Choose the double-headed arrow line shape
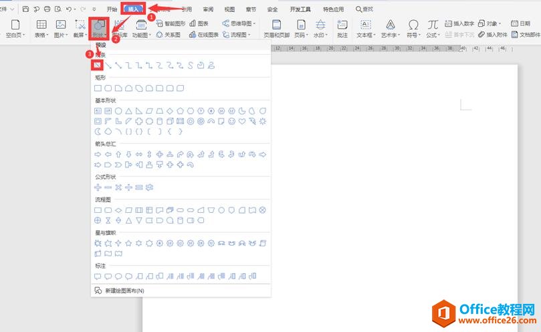Image resolution: width=541 pixels, height=332 pixels. (x=118, y=66)
